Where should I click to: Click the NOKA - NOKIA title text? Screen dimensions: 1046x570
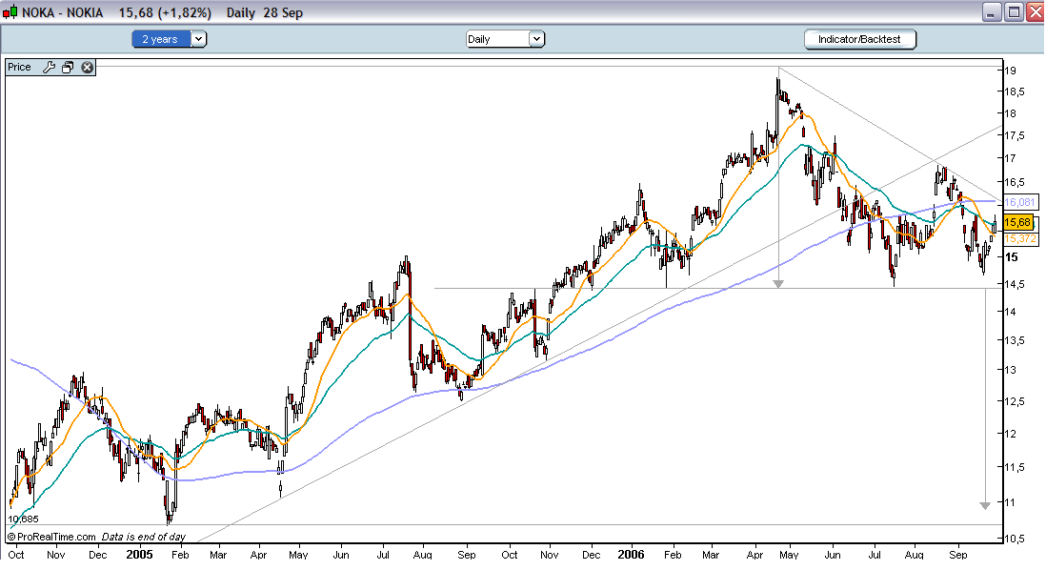(63, 12)
